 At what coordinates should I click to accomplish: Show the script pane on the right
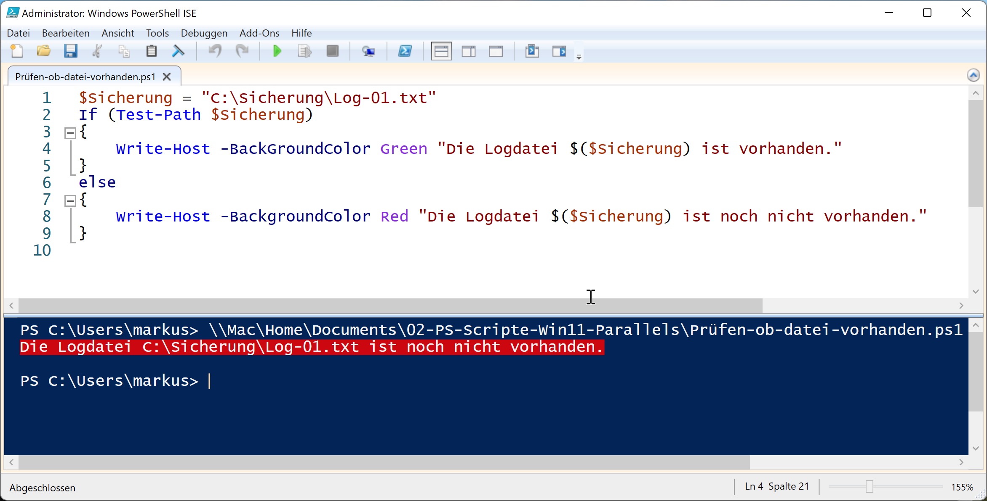[469, 51]
